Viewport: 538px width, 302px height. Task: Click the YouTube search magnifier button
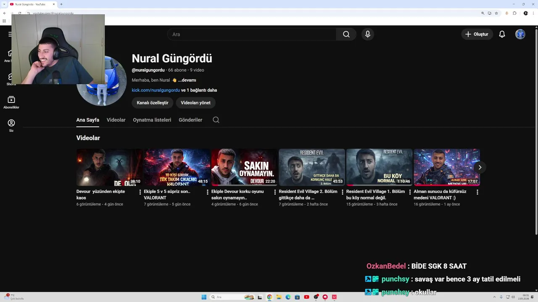tap(346, 34)
